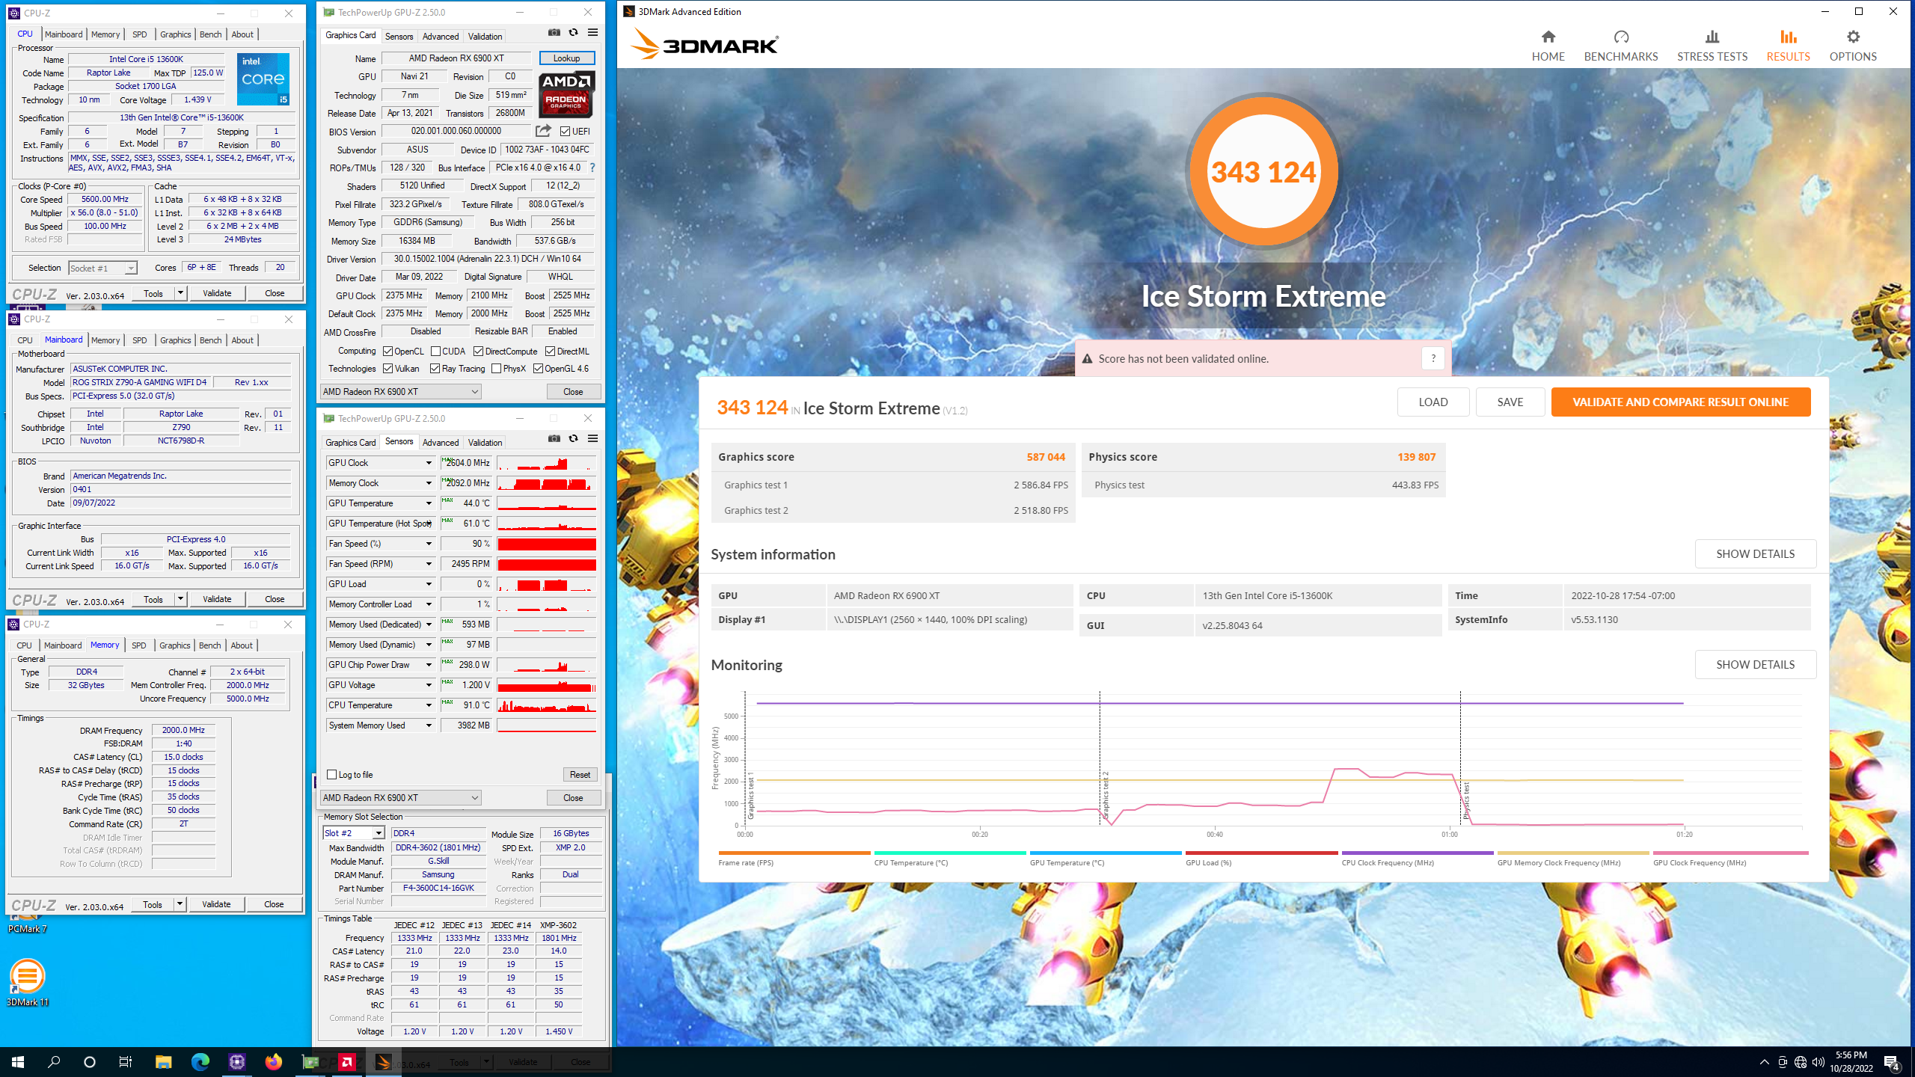Toggle the UEFI checkbox in GPU-Z
The height and width of the screenshot is (1077, 1915).
pyautogui.click(x=566, y=132)
